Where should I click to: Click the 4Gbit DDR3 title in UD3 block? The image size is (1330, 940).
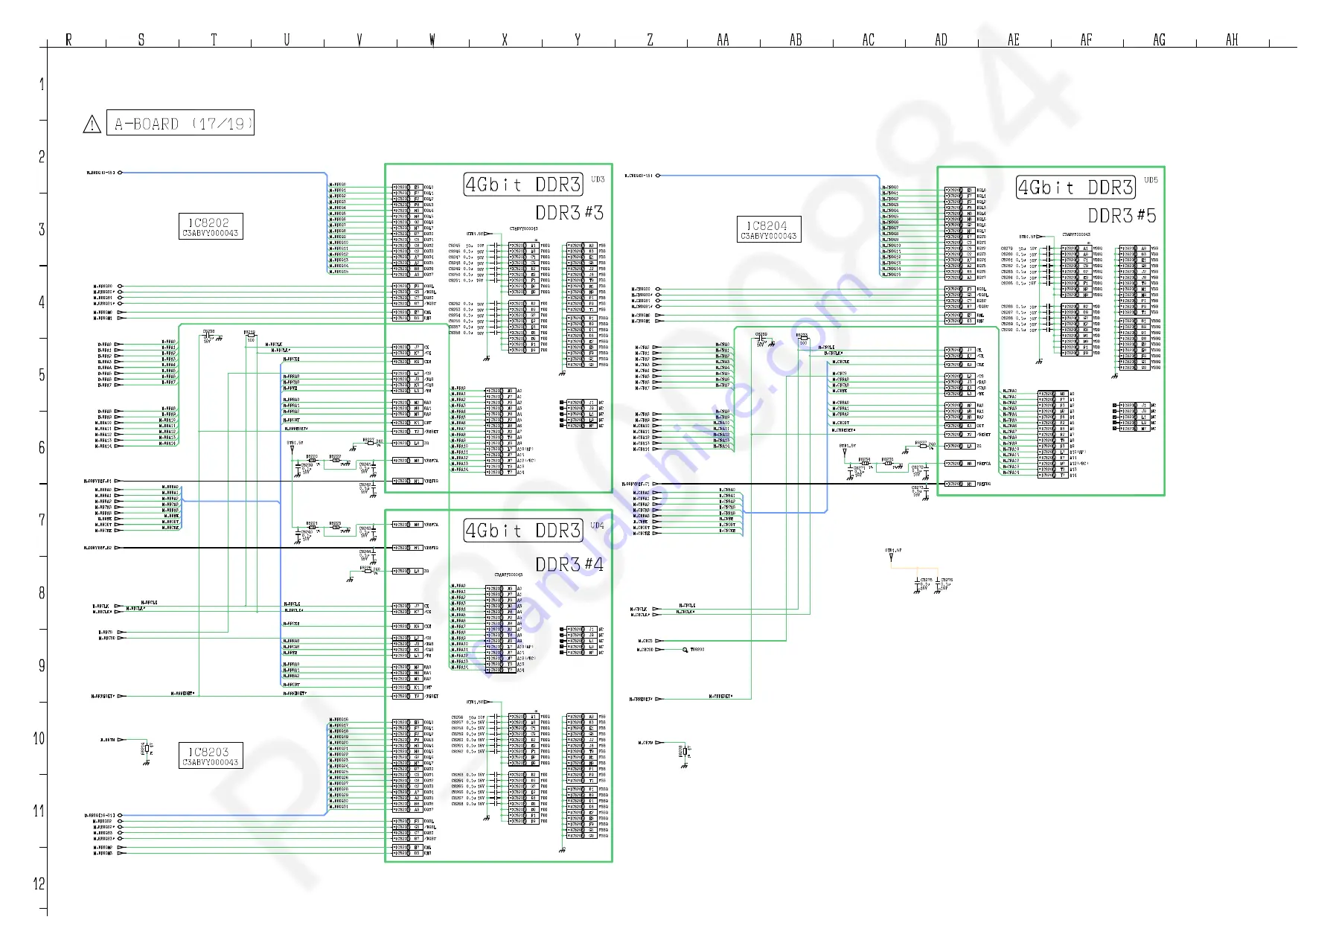(x=523, y=185)
